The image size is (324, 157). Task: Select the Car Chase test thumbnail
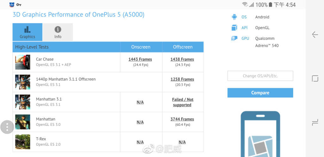pos(23,62)
